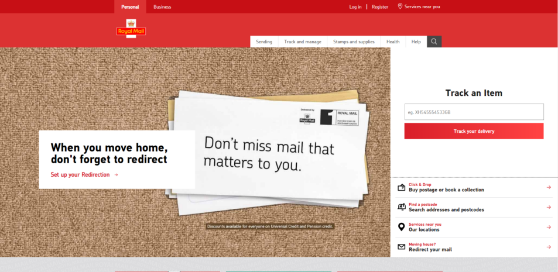The height and width of the screenshot is (272, 558).
Task: Open the Register link
Action: (379, 7)
